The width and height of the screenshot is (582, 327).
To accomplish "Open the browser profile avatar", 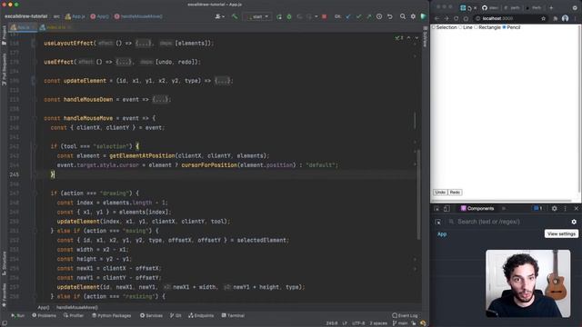I will (x=565, y=18).
